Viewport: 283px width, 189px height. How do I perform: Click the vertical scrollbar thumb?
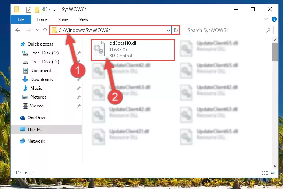coord(275,52)
